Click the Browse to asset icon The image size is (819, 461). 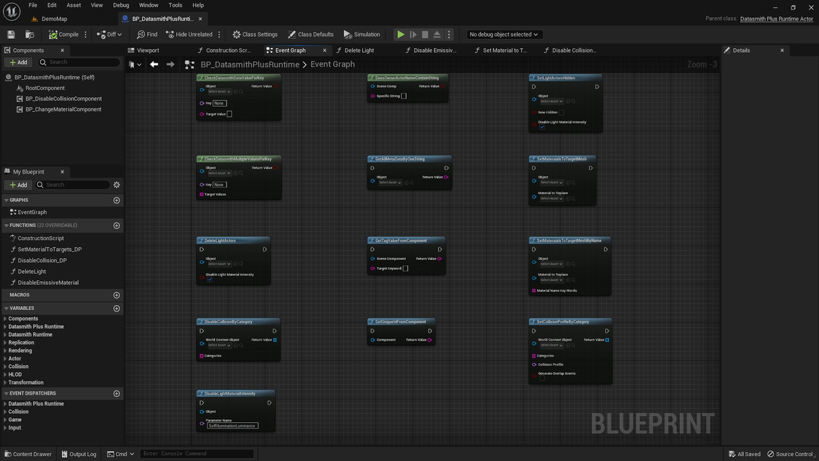click(x=29, y=35)
